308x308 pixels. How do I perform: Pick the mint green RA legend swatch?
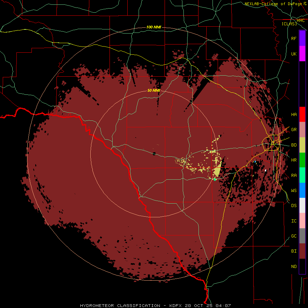coord(302,175)
